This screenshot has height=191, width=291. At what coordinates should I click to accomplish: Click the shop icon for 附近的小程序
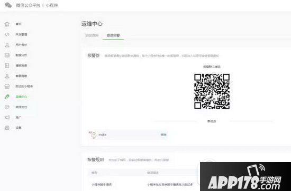point(7,86)
